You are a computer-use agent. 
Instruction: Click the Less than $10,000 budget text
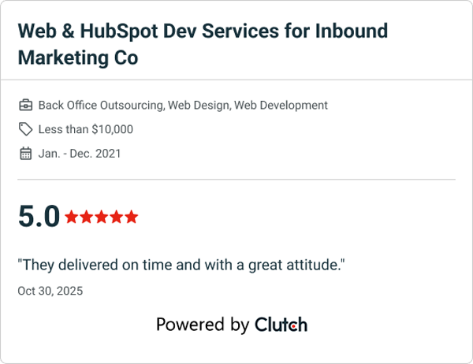pyautogui.click(x=86, y=129)
